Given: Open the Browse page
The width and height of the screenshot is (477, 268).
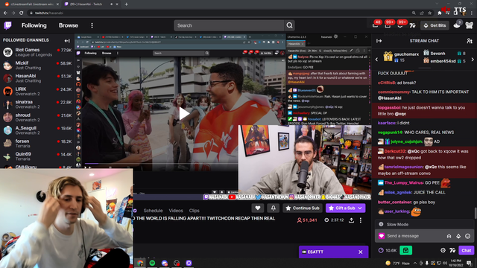Looking at the screenshot, I should tap(69, 25).
